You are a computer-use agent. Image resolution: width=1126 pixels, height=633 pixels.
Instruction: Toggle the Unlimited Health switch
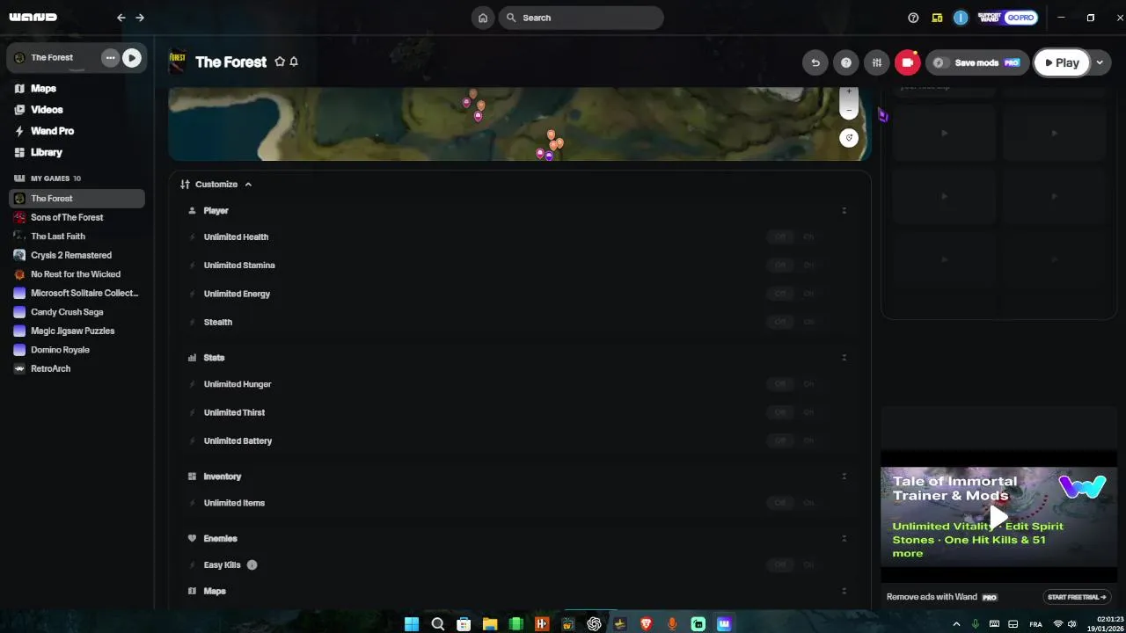pyautogui.click(x=794, y=236)
